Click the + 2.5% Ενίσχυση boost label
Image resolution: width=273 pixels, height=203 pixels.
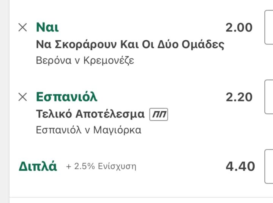101,167
